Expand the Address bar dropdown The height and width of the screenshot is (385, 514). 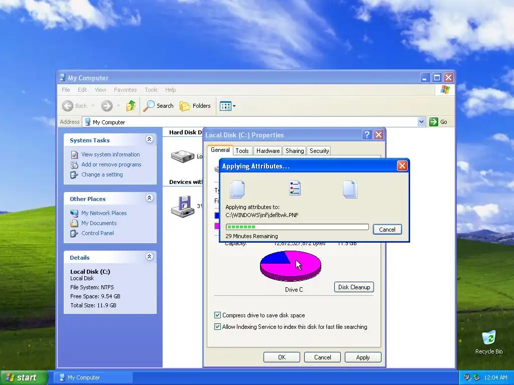pyautogui.click(x=421, y=122)
